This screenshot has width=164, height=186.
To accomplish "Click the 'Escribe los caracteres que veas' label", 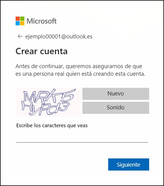I will click(x=52, y=126).
